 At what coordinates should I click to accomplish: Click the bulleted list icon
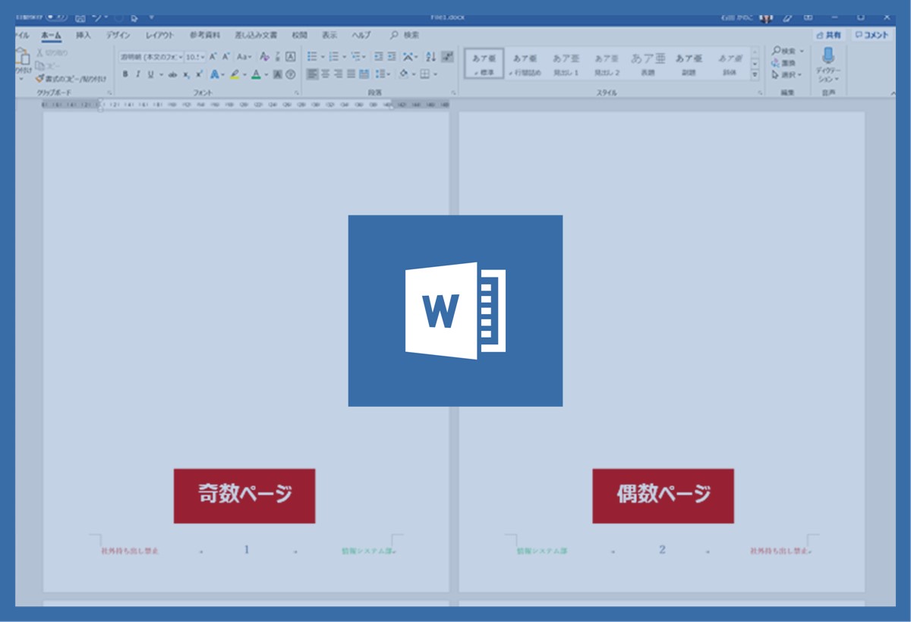pyautogui.click(x=312, y=56)
